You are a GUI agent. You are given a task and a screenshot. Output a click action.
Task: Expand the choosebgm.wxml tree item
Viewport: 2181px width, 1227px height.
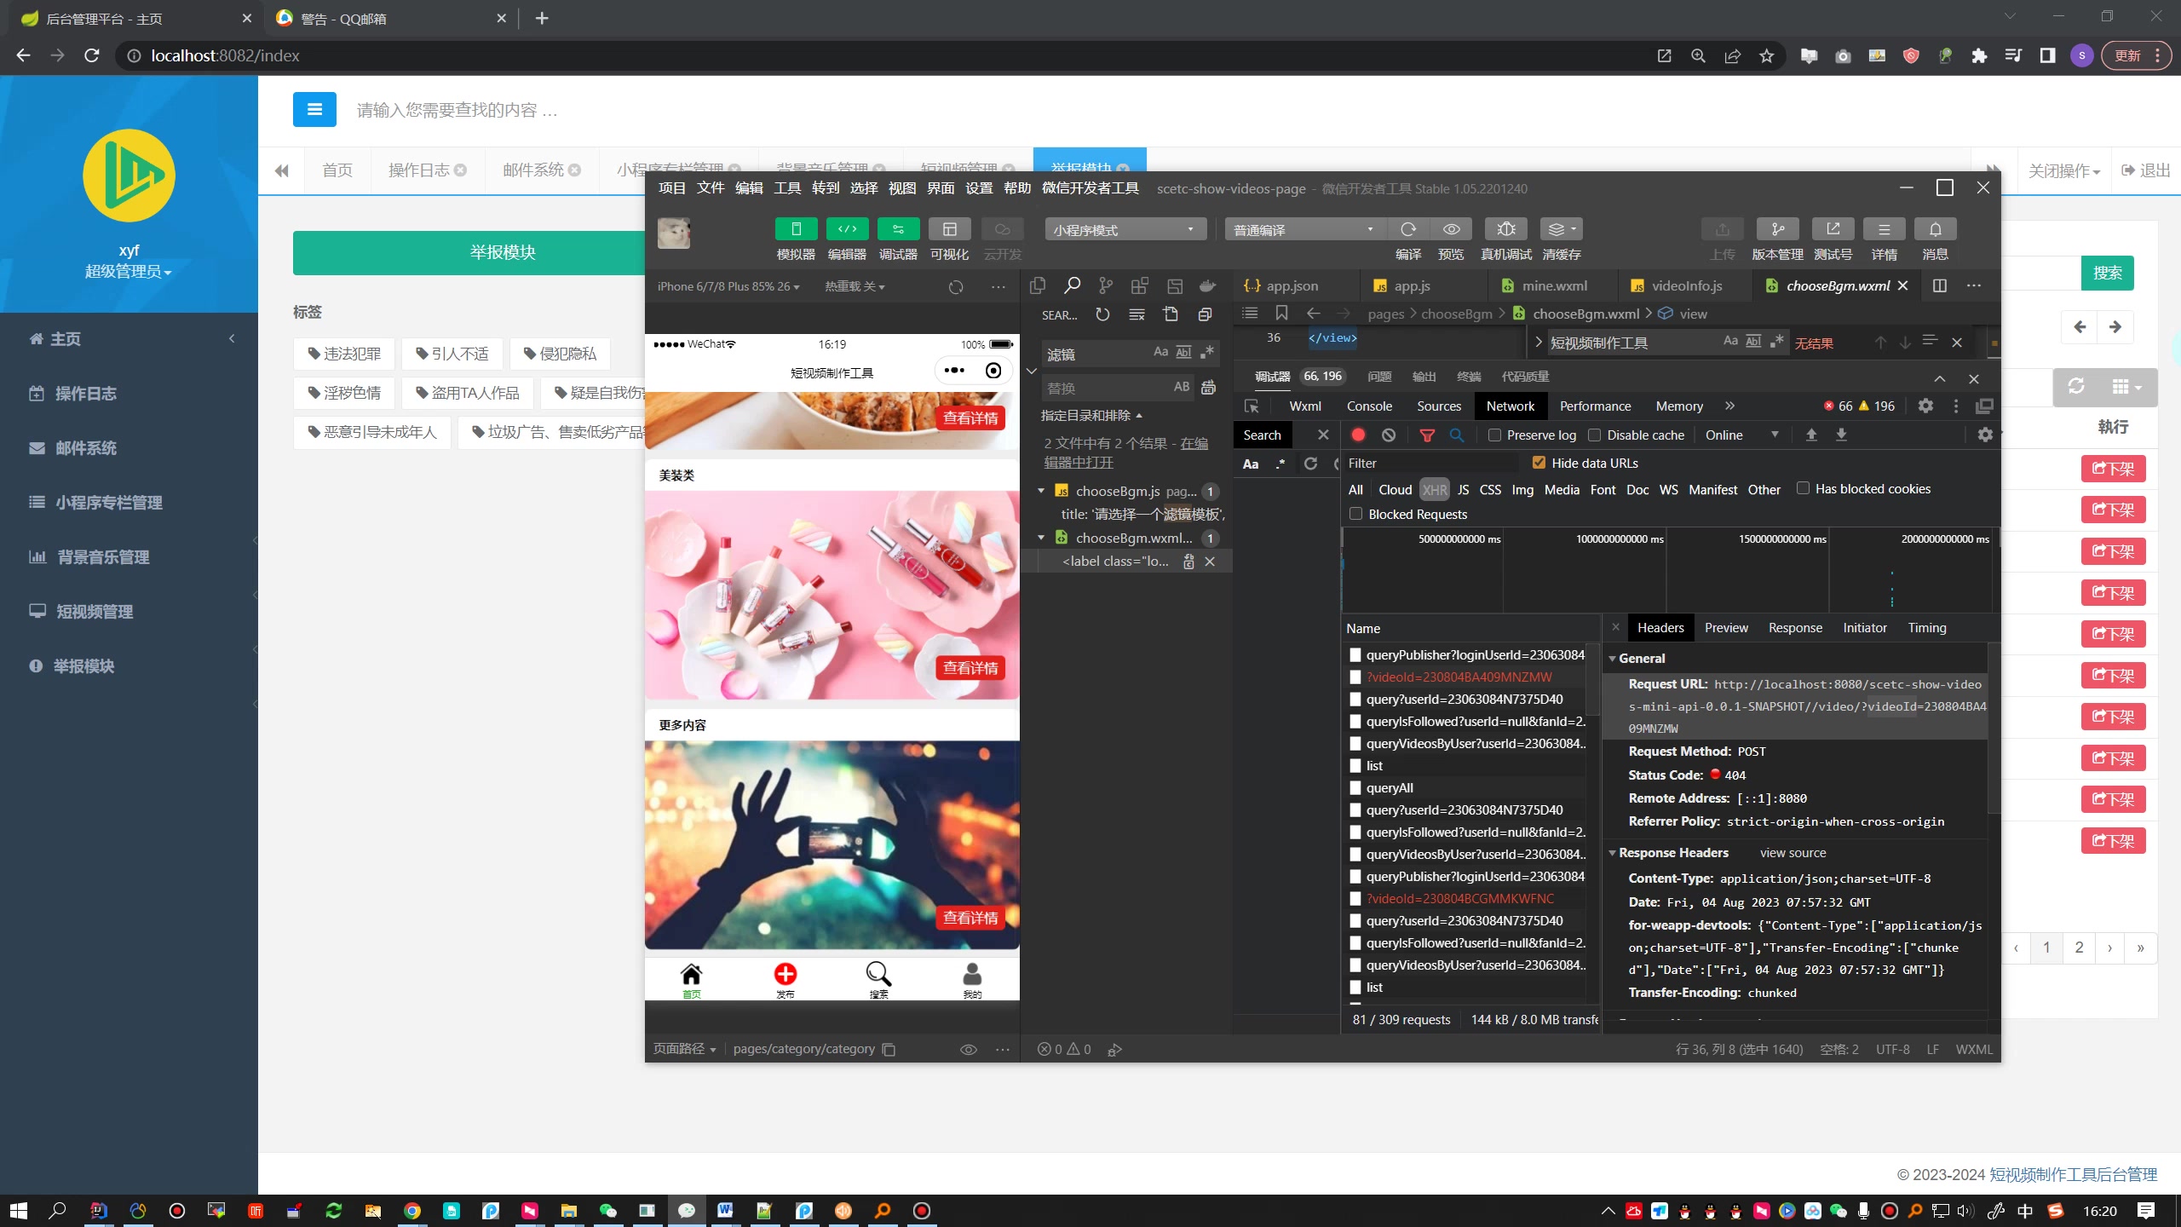point(1041,536)
